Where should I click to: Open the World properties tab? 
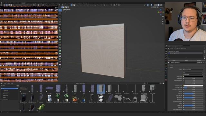[x=166, y=61]
